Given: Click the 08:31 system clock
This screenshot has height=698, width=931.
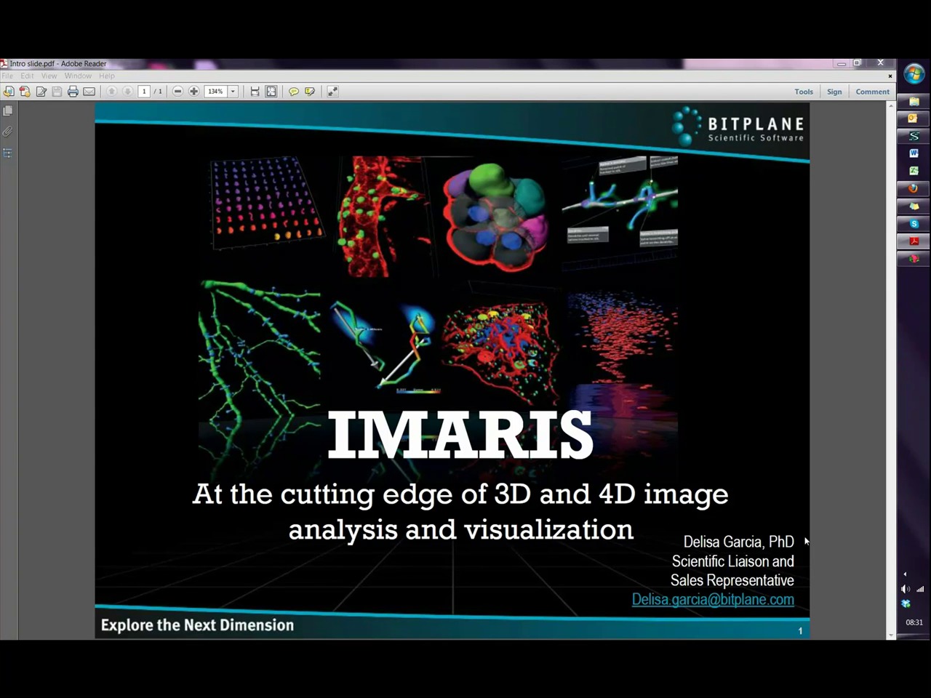Looking at the screenshot, I should click(x=914, y=622).
